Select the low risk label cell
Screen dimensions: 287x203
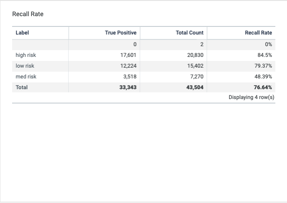pyautogui.click(x=25, y=66)
